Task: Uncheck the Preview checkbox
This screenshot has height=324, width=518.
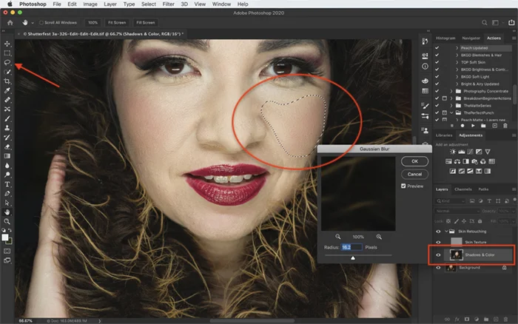Action: [x=403, y=186]
